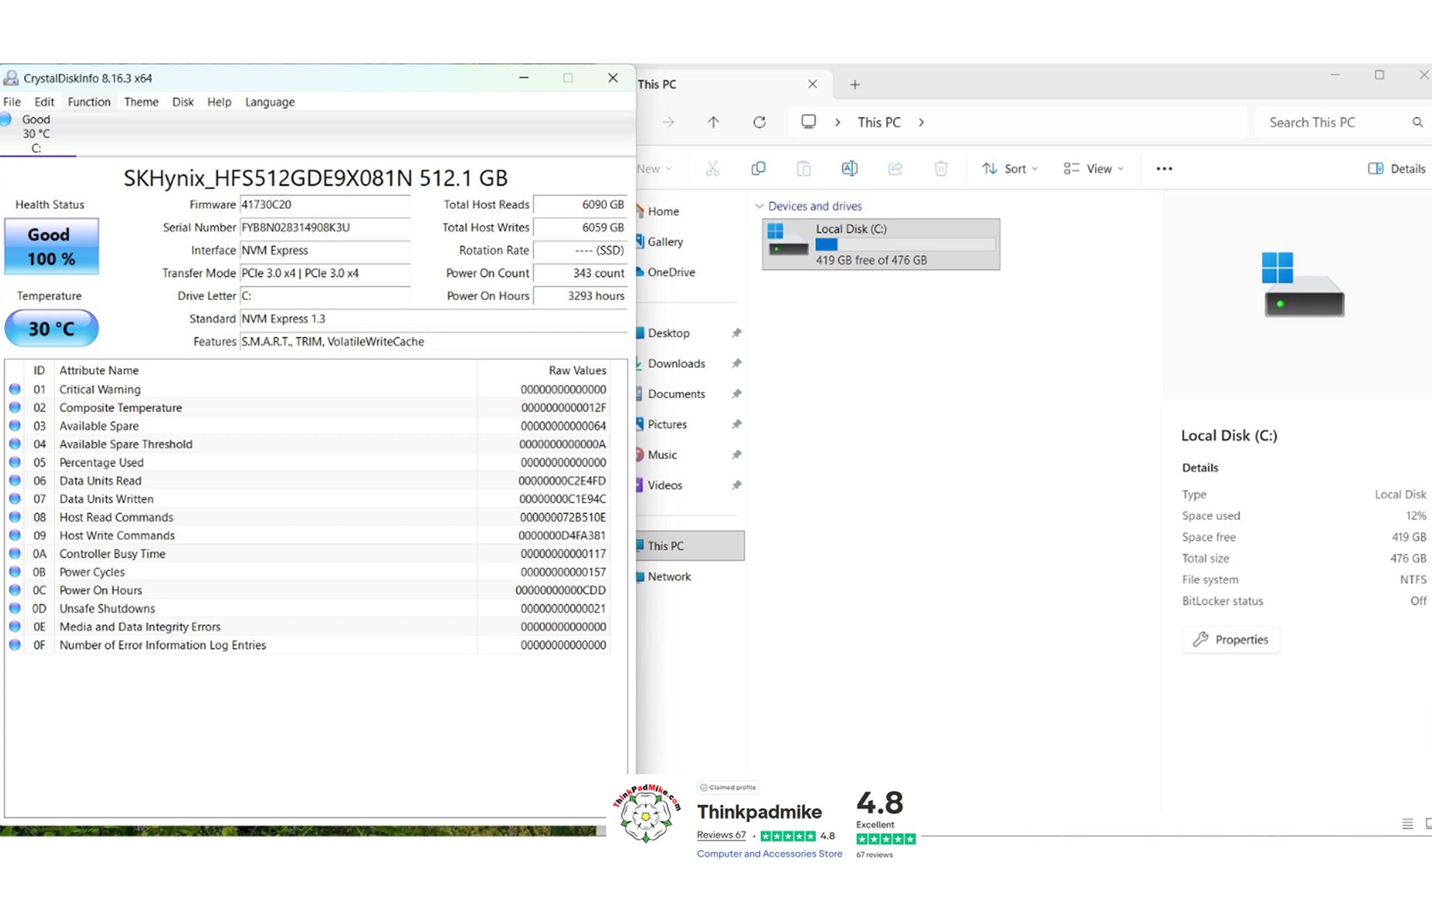
Task: Open the View dropdown
Action: click(x=1094, y=169)
